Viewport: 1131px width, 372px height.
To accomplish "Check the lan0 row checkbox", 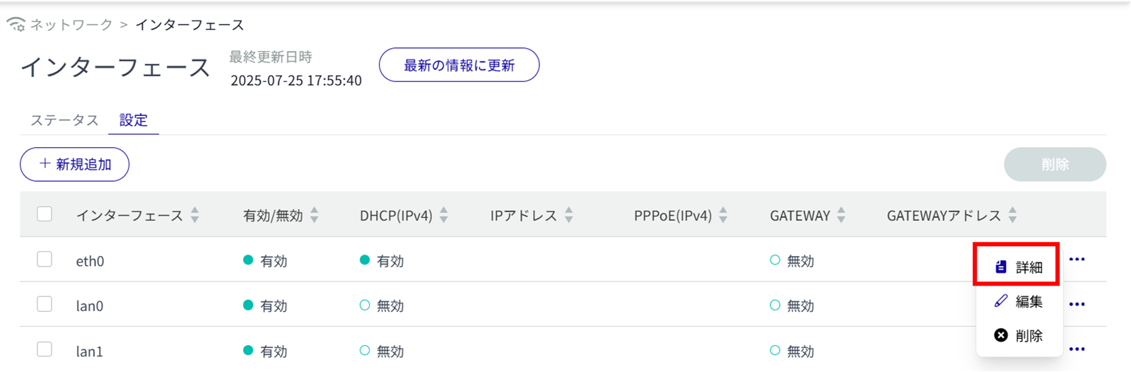I will coord(45,304).
